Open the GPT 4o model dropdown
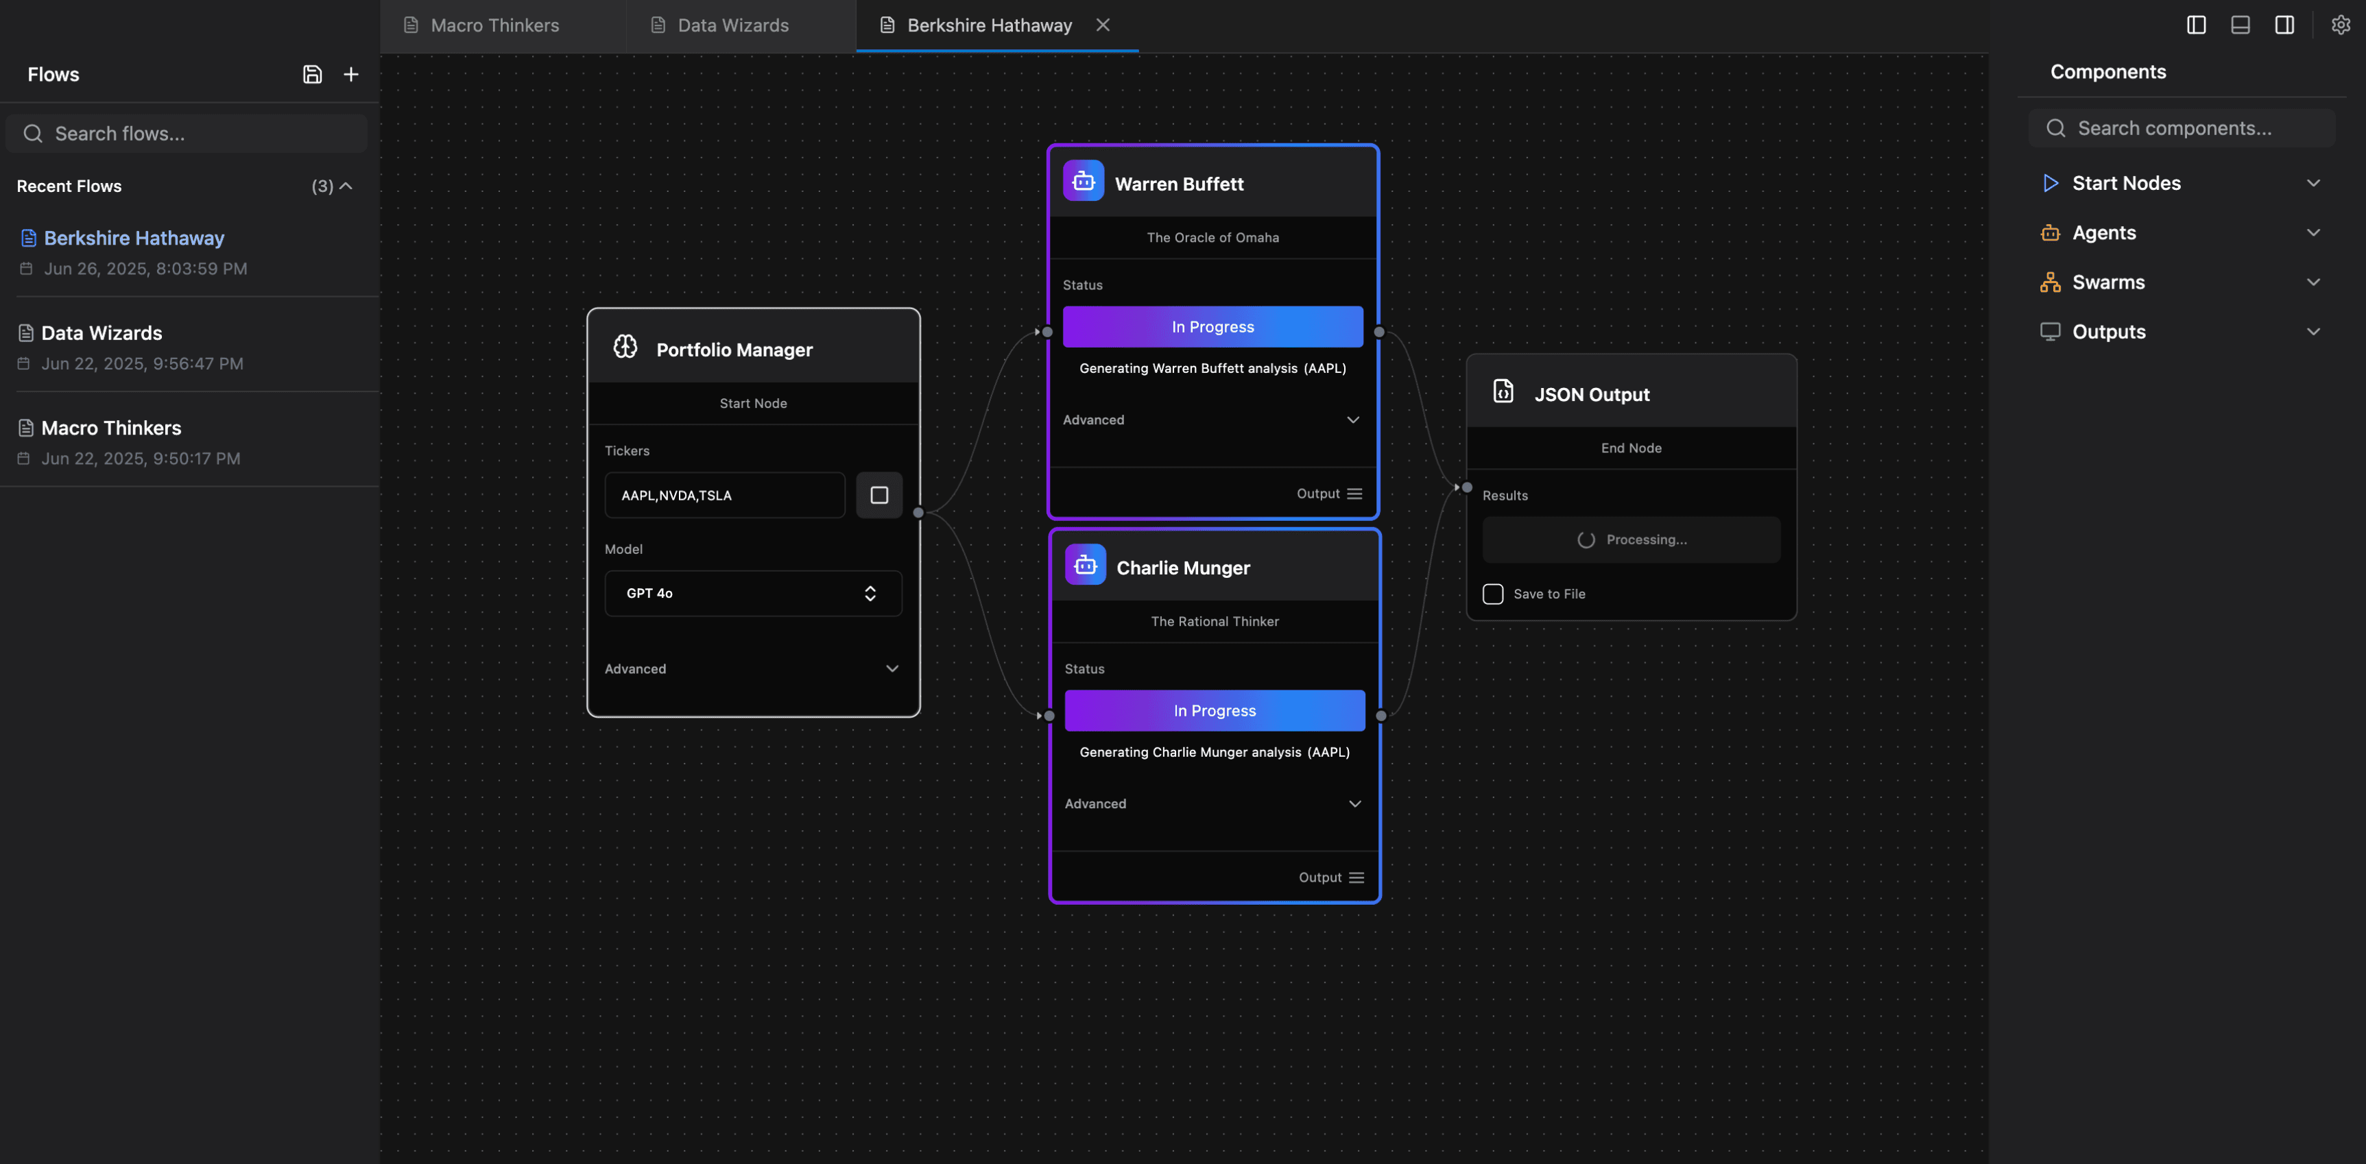The image size is (2366, 1164). (x=752, y=593)
